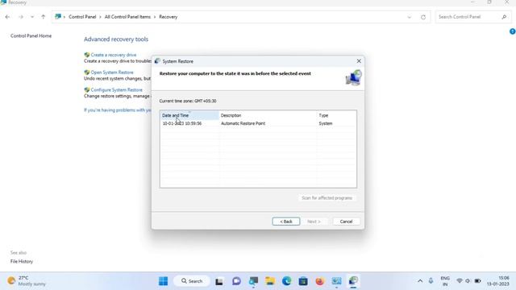The height and width of the screenshot is (290, 516).
Task: Click Control Panel breadcrumb
Action: point(82,17)
